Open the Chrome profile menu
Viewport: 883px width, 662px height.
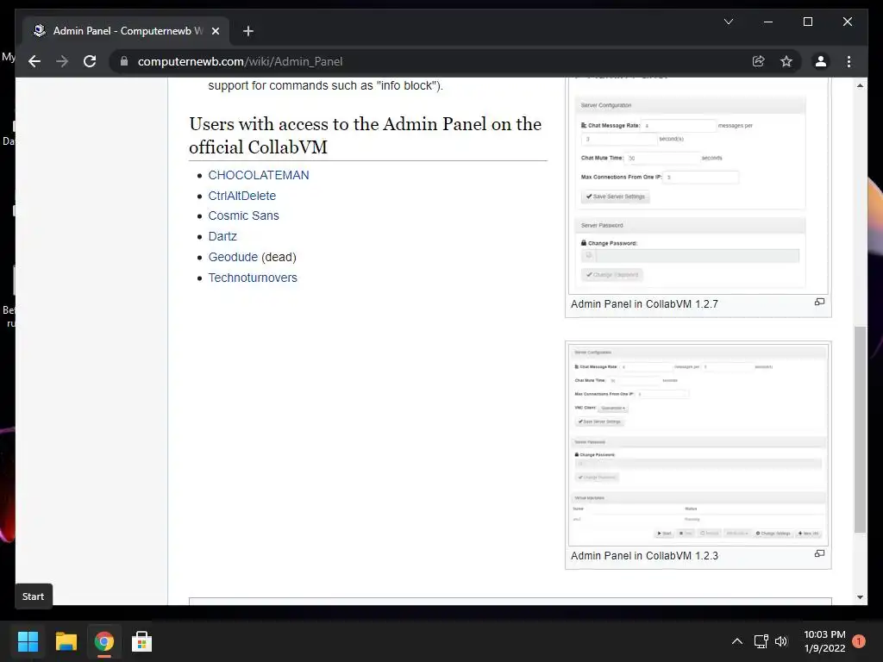click(x=821, y=61)
